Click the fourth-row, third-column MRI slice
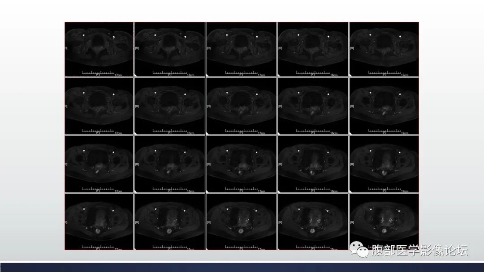The height and width of the screenshot is (272, 484). point(241,221)
